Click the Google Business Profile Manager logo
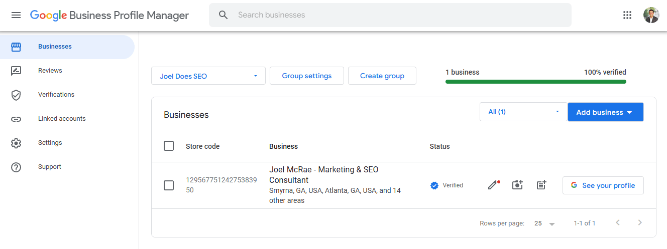The height and width of the screenshot is (249, 667). [x=109, y=15]
